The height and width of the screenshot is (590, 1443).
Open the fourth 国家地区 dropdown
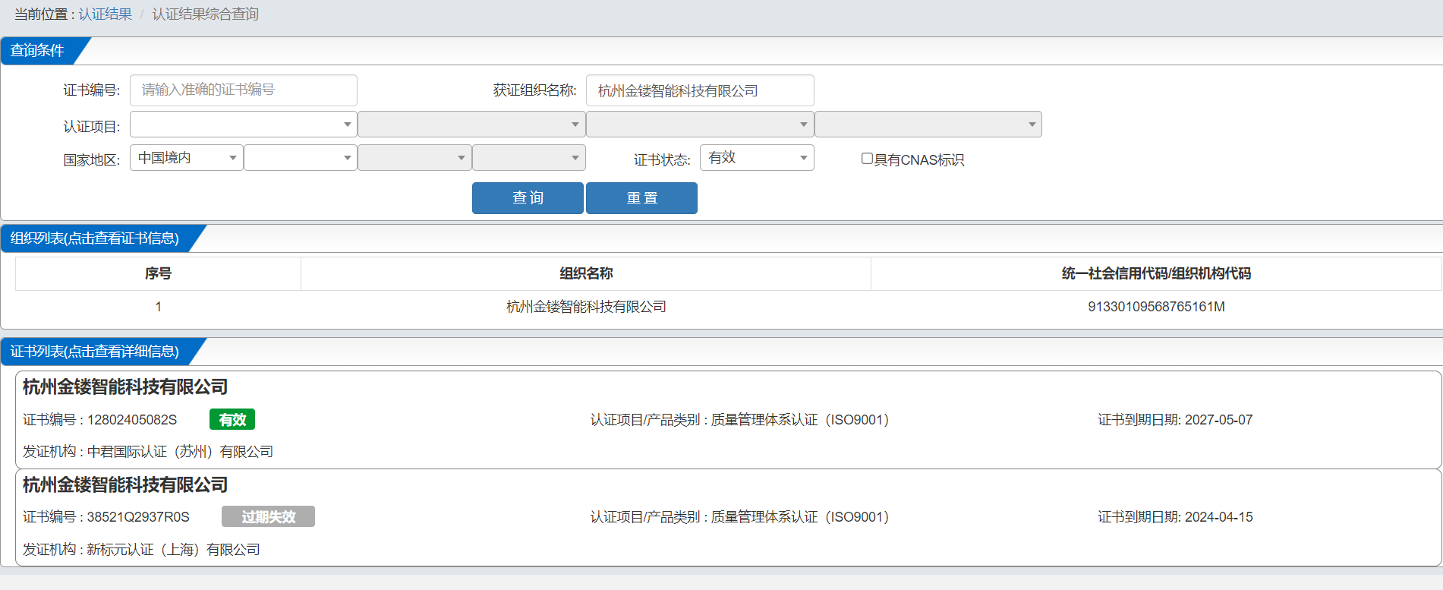(x=529, y=158)
